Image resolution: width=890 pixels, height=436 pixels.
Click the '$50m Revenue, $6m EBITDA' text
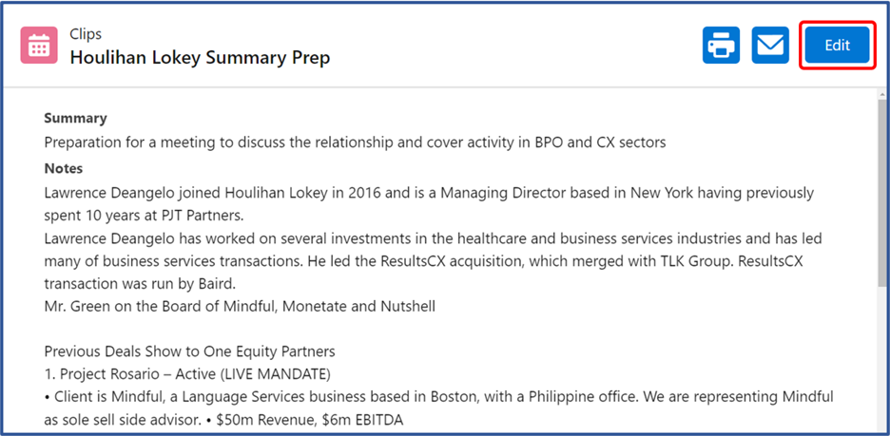[309, 420]
